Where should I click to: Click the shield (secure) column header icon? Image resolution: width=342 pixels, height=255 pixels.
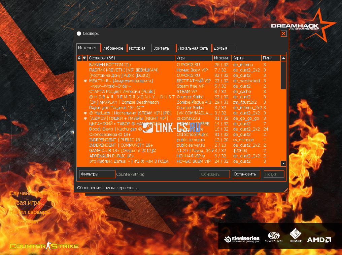pos(84,58)
